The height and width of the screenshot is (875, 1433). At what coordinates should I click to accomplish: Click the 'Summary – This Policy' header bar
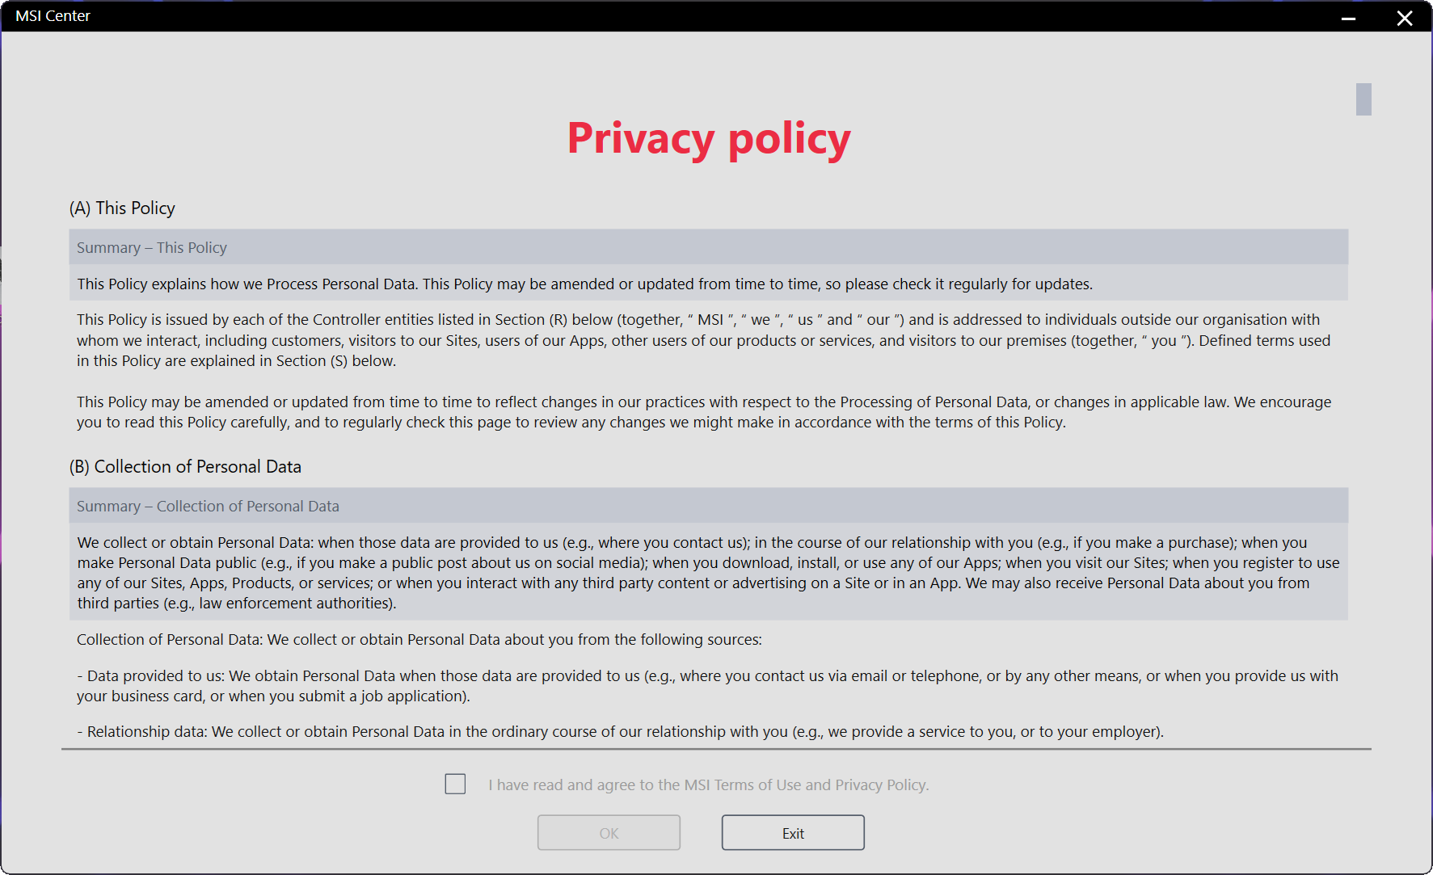coord(708,247)
